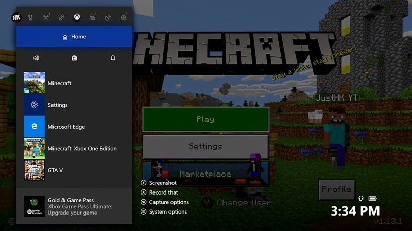Open the Broadcast and capture tab
412x231 pixels.
coord(108,17)
